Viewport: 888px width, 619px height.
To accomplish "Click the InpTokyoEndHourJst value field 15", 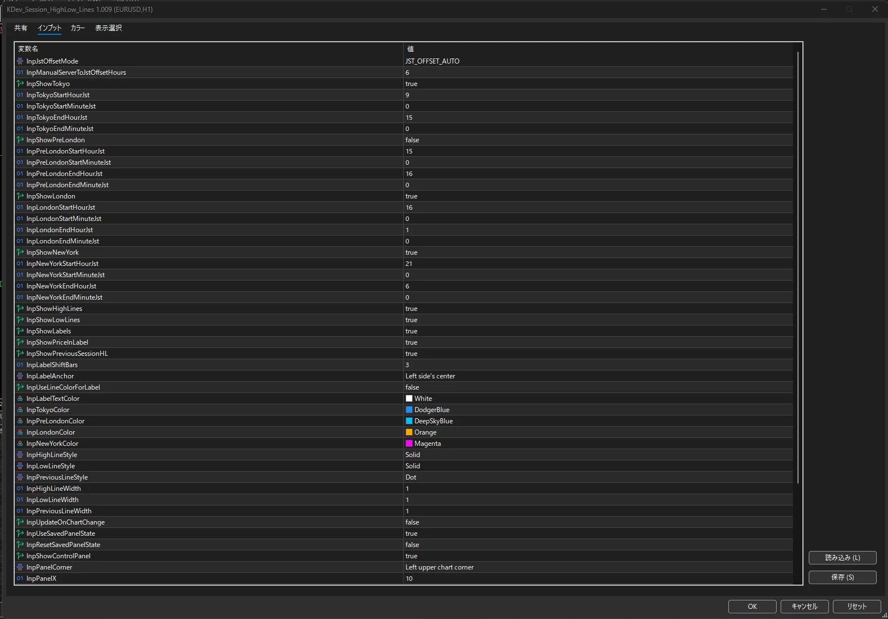I will [x=598, y=118].
